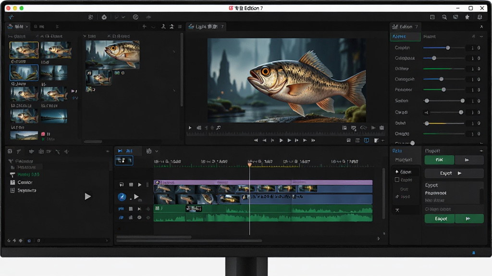The image size is (492, 276).
Task: Click the dark export button with a play arrow
Action: [x=454, y=173]
